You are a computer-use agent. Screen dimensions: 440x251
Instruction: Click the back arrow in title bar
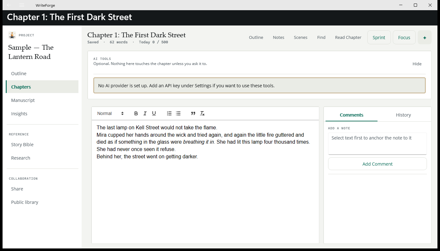tap(9, 5)
